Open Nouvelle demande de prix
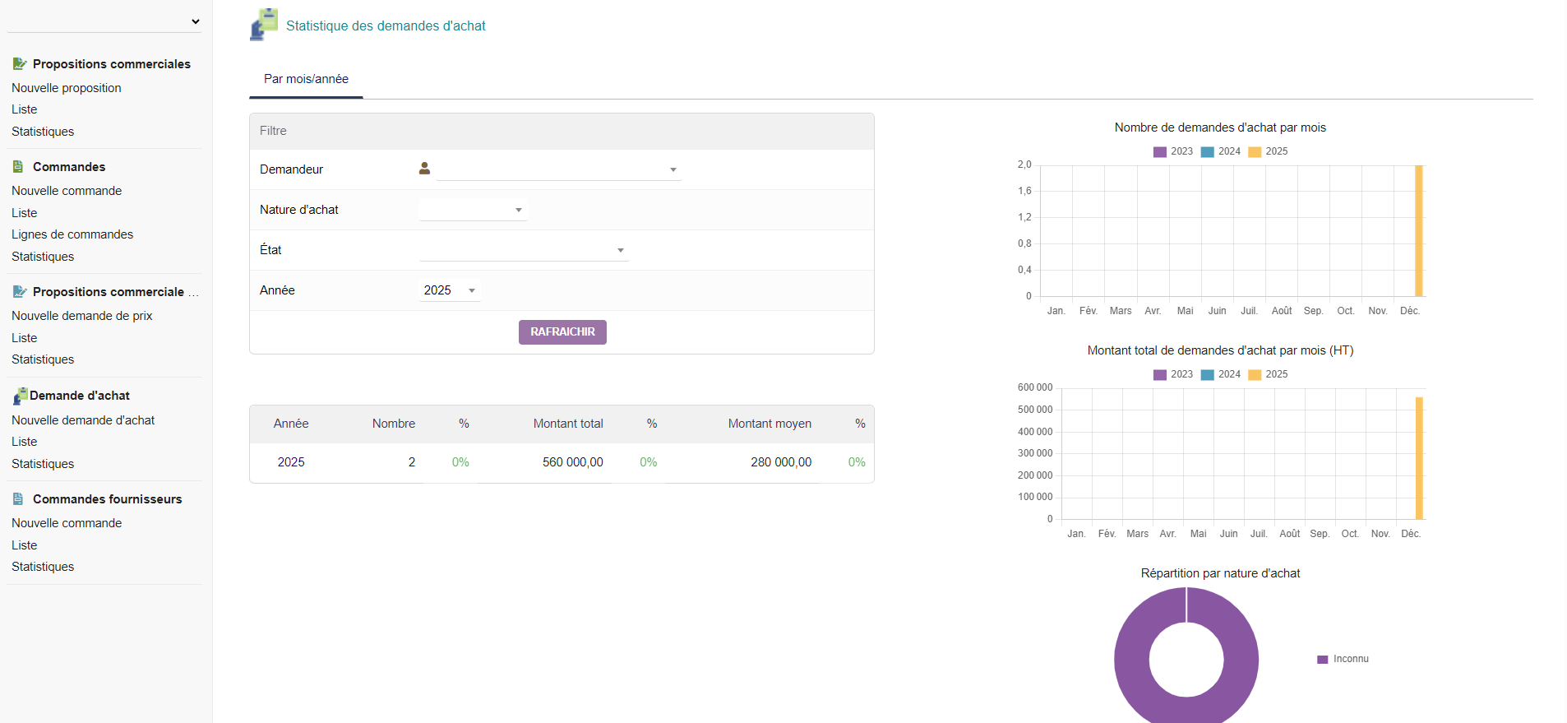 (x=82, y=316)
